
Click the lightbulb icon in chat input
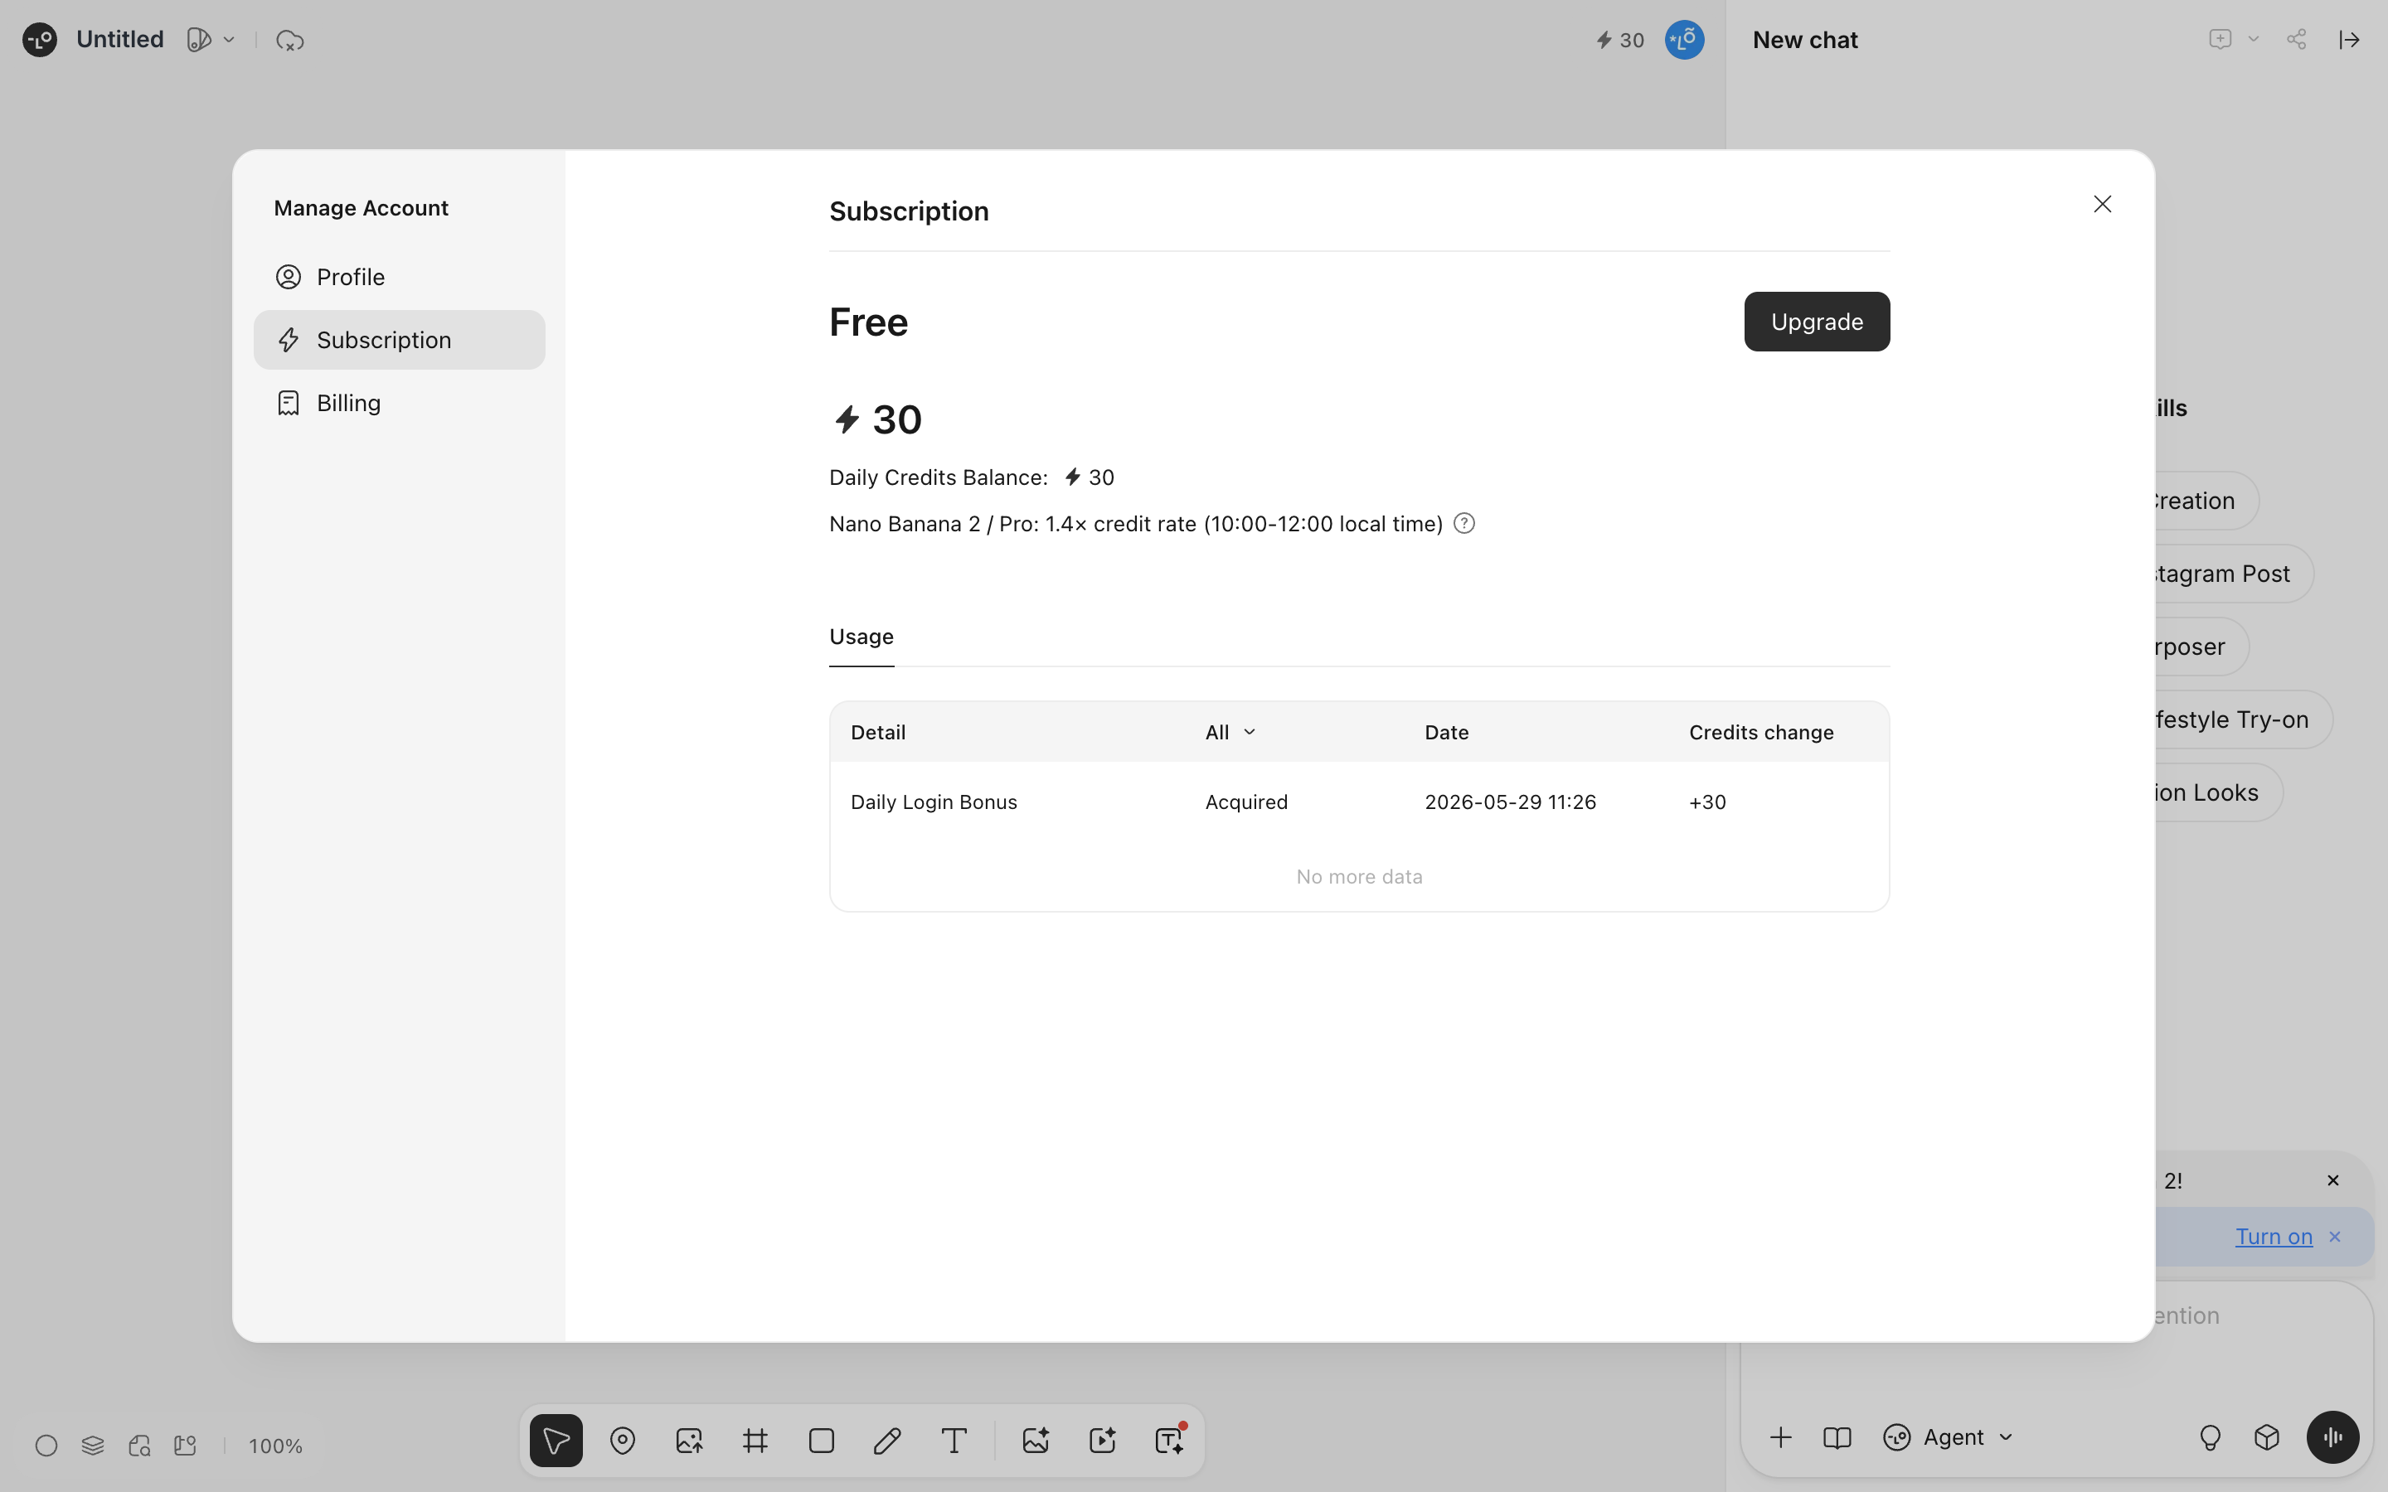click(x=2211, y=1438)
